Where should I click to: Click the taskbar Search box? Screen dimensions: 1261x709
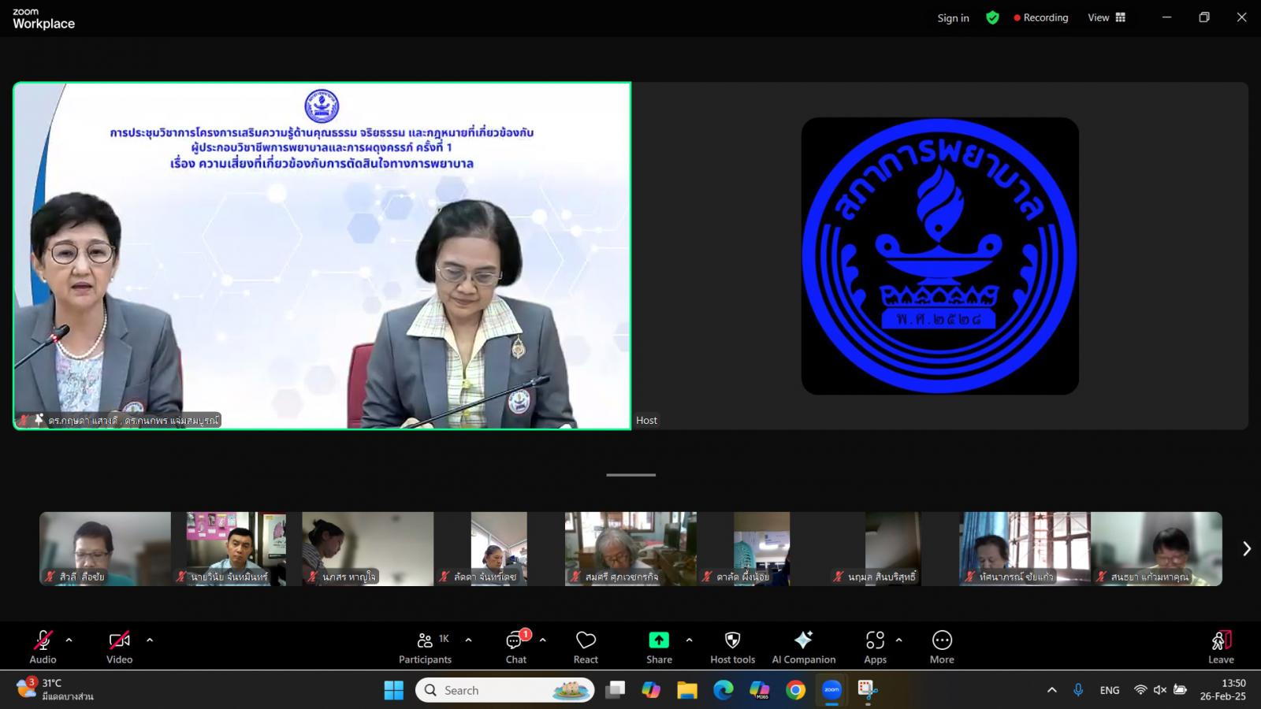point(505,690)
